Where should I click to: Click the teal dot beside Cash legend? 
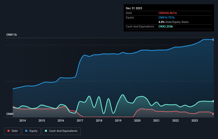click(46, 131)
